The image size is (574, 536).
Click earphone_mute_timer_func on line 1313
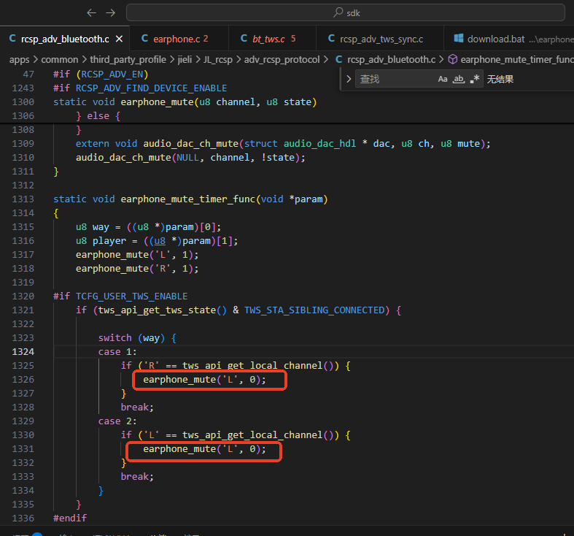[x=187, y=199]
